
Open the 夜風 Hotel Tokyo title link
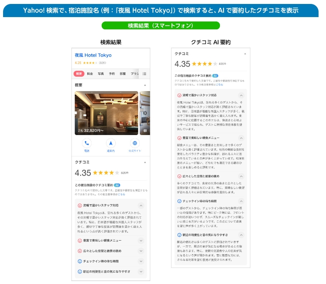[x=93, y=55]
